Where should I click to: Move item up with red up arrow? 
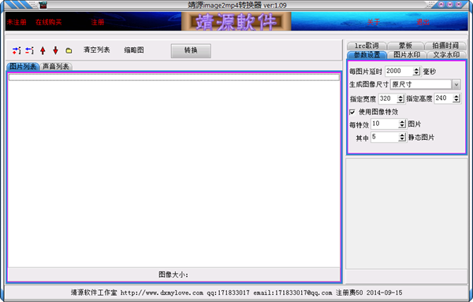tap(43, 50)
